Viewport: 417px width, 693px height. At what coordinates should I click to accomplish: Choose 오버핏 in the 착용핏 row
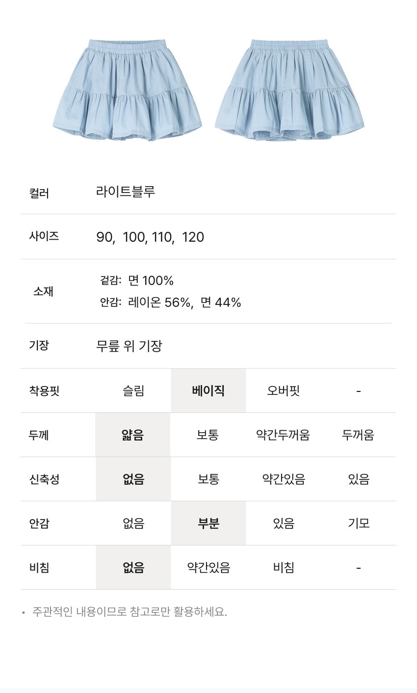283,391
